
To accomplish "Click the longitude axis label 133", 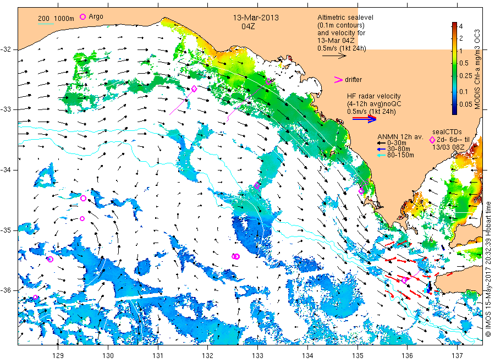I will pos(257,356).
